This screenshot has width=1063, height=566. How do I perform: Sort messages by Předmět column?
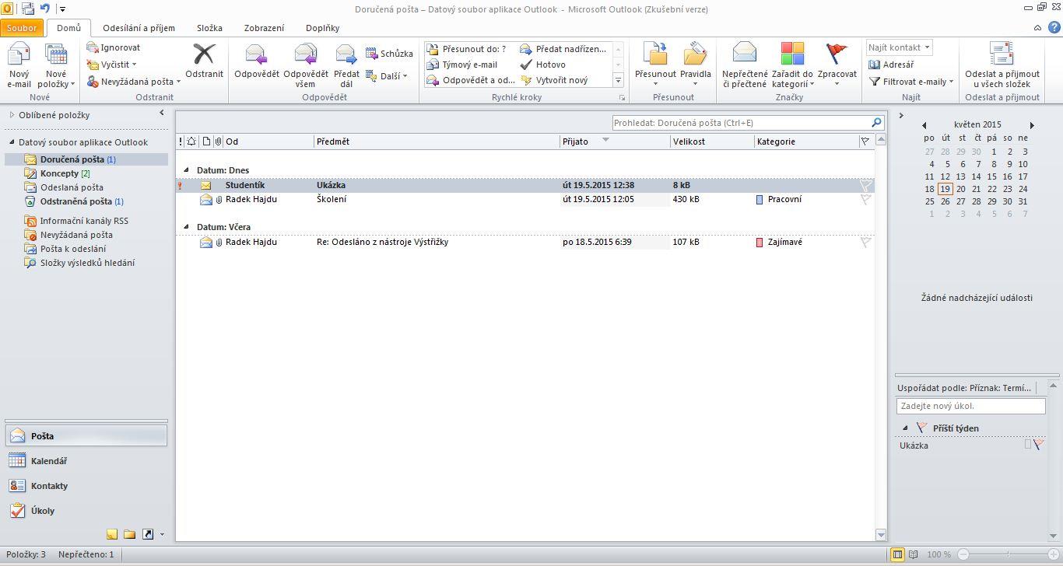pyautogui.click(x=437, y=141)
